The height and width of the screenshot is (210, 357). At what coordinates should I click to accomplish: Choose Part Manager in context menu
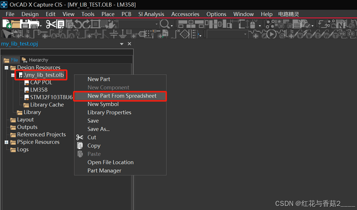point(120,171)
